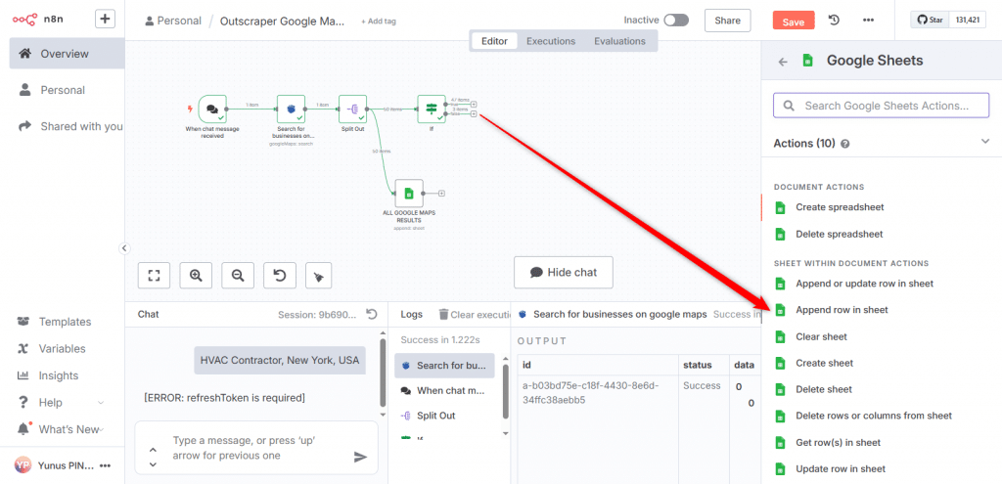Click the chat panel scrollbar
1002x484 pixels.
point(383,374)
